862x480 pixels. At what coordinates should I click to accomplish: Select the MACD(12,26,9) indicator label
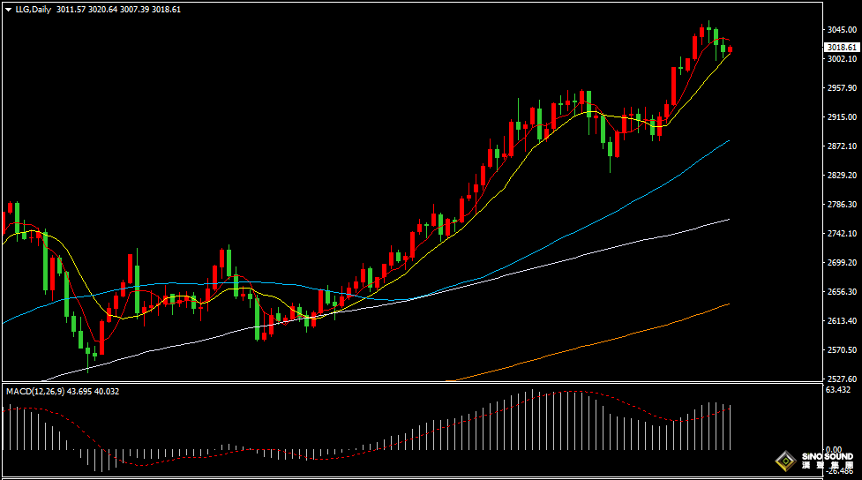coord(35,392)
